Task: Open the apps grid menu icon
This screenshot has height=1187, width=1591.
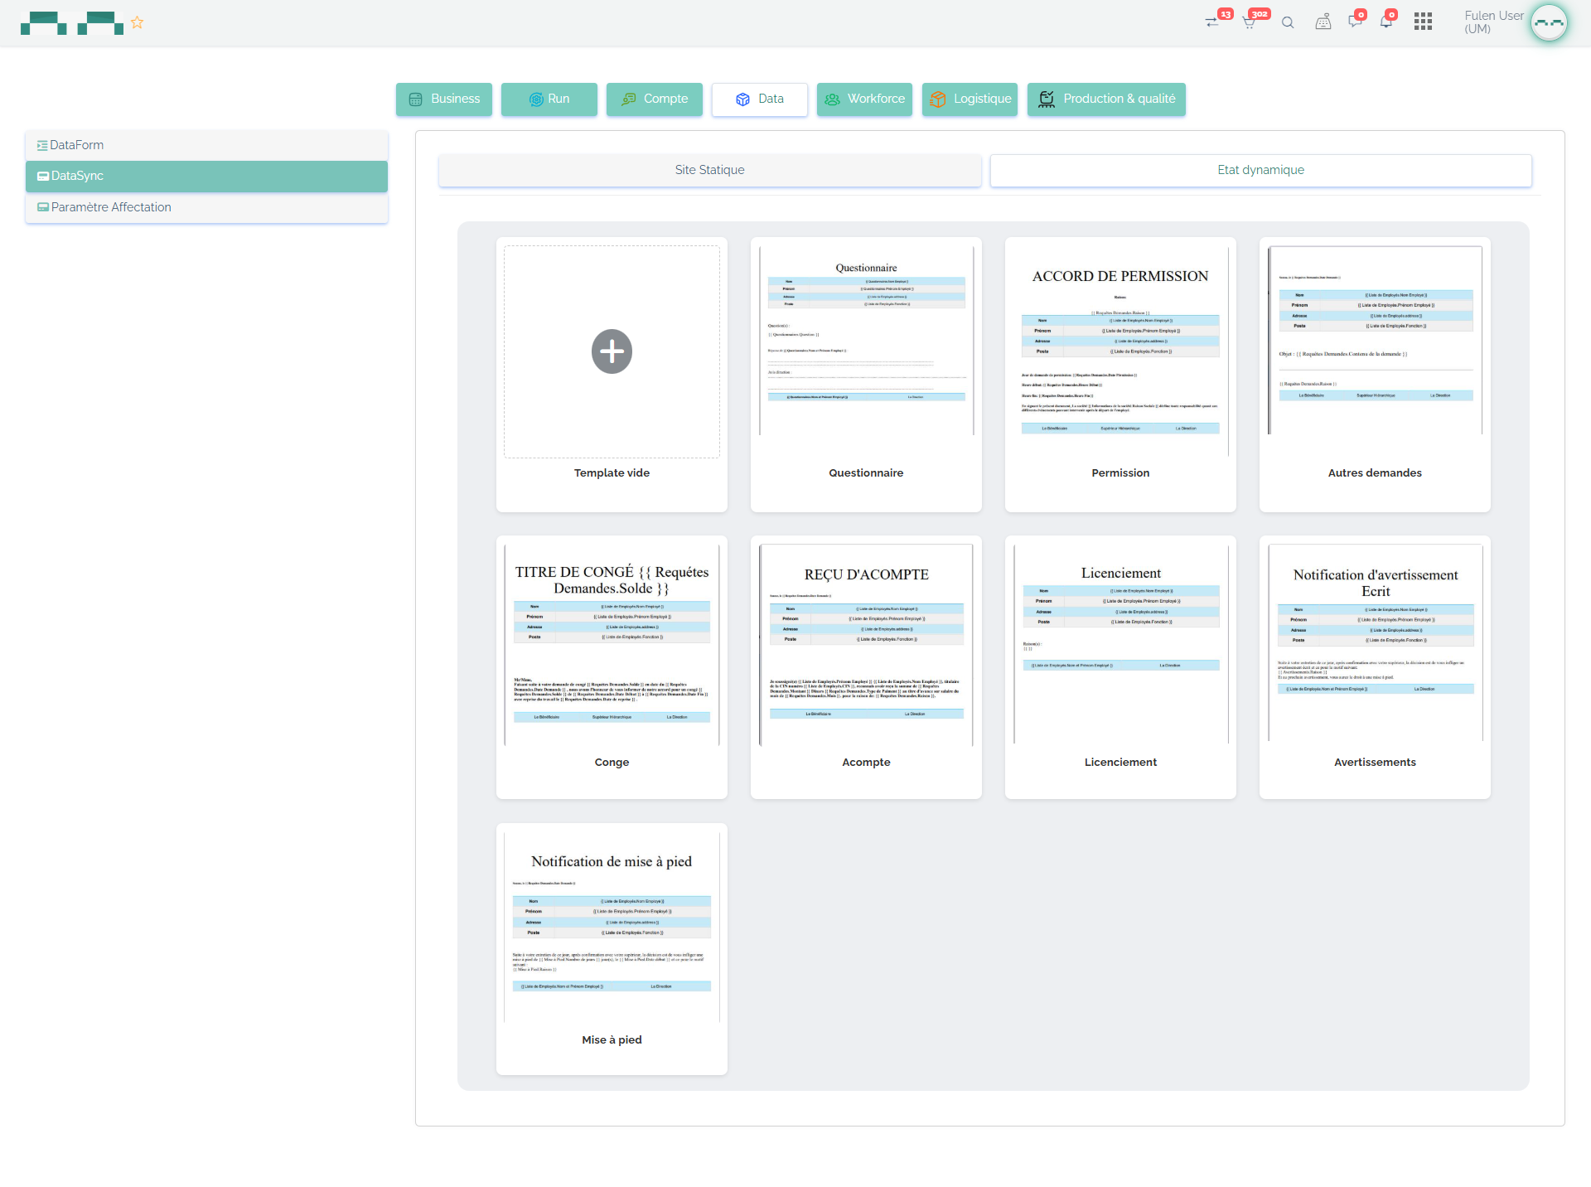Action: coord(1423,22)
